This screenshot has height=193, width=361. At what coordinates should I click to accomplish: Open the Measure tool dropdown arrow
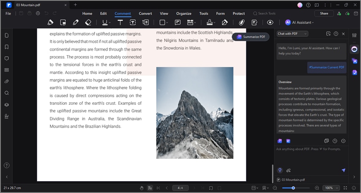[195, 22]
